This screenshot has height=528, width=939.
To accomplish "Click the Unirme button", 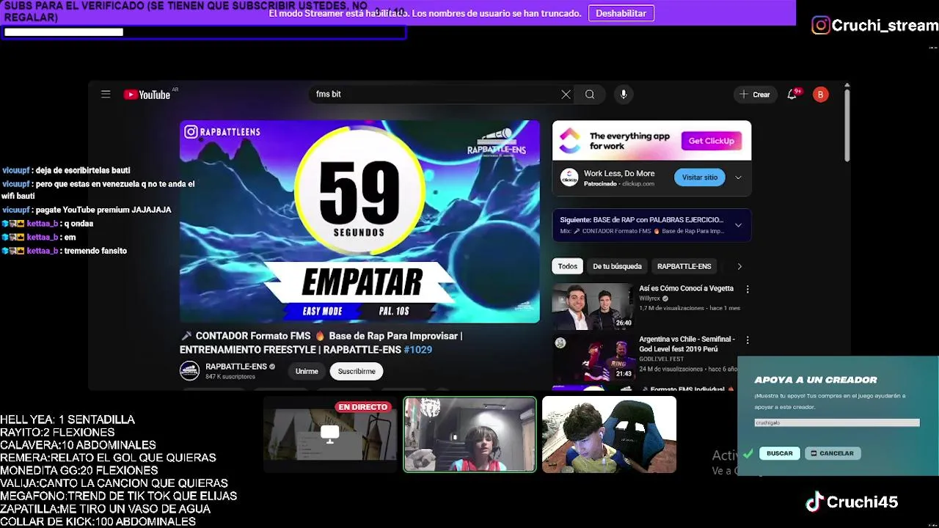I will coord(307,371).
